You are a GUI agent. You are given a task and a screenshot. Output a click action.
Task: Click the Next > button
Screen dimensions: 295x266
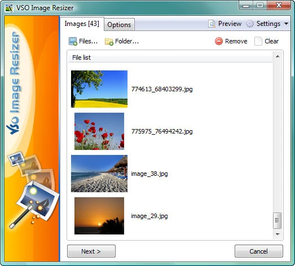click(91, 251)
